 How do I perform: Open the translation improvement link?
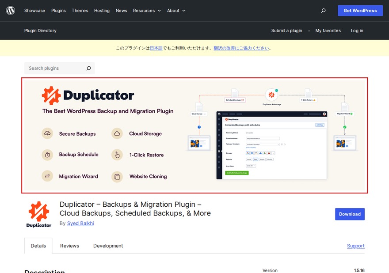(241, 48)
